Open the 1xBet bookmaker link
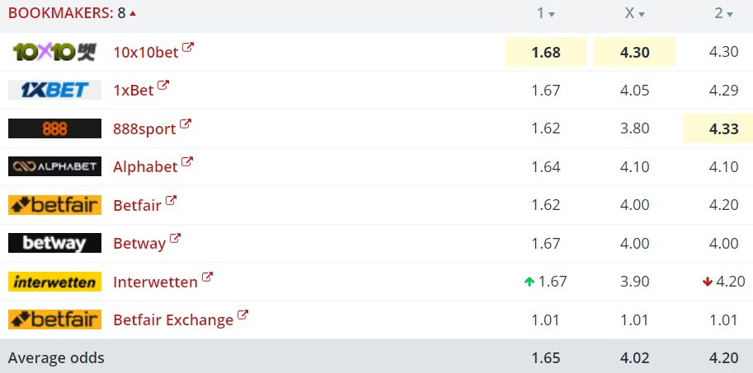The height and width of the screenshot is (373, 753). [134, 90]
